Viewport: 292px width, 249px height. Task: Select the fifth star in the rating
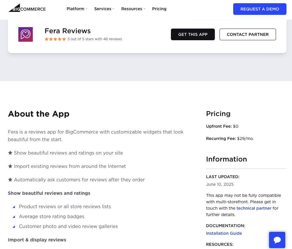[x=64, y=39]
